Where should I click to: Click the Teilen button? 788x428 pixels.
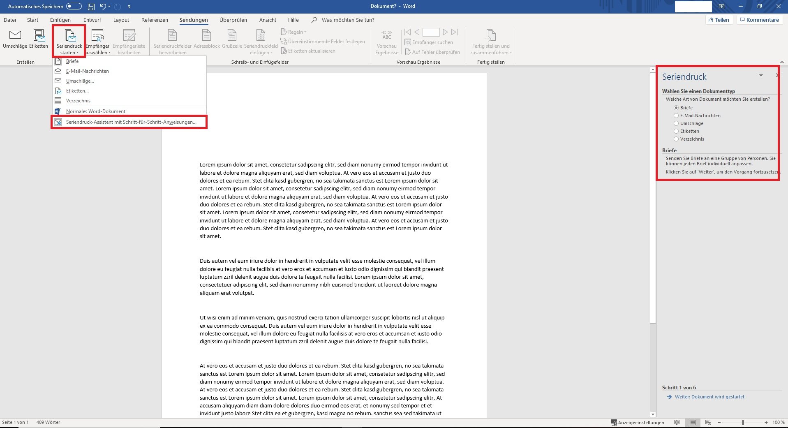coord(719,20)
